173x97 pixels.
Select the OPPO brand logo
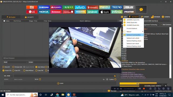[x=68, y=7]
